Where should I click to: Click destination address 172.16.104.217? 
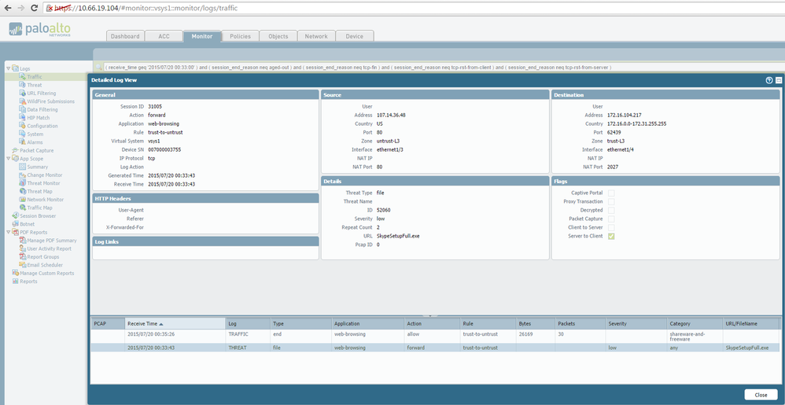tap(623, 115)
